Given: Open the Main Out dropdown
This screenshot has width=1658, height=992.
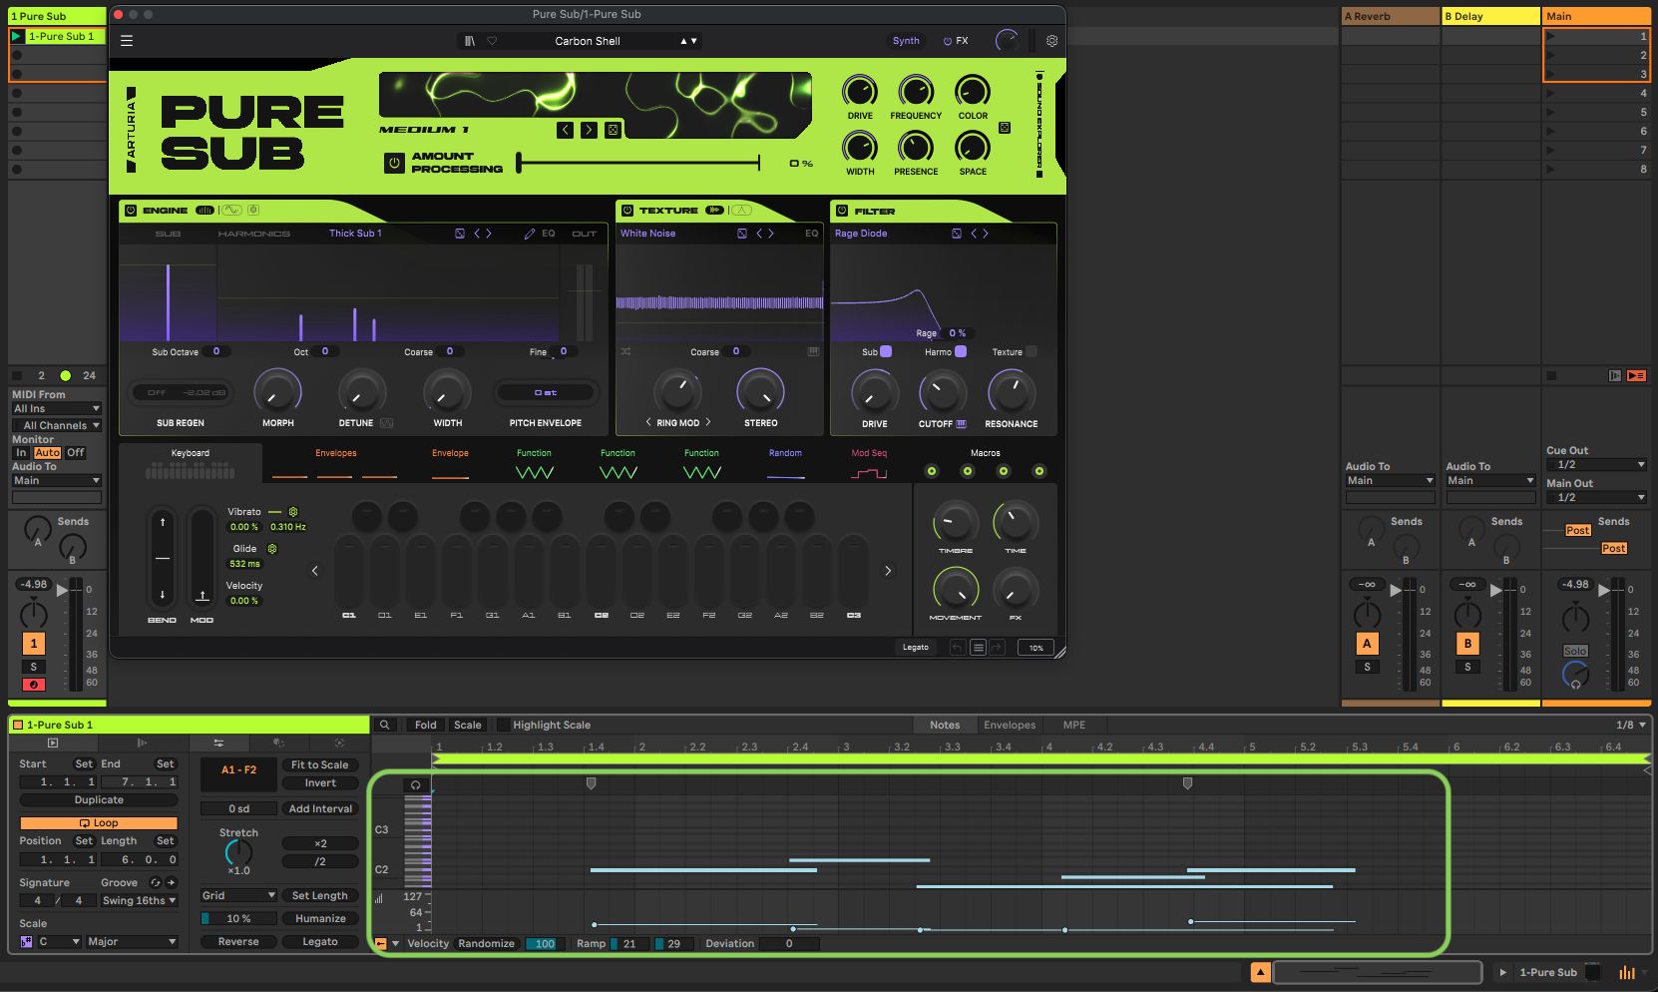Looking at the screenshot, I should pos(1596,498).
